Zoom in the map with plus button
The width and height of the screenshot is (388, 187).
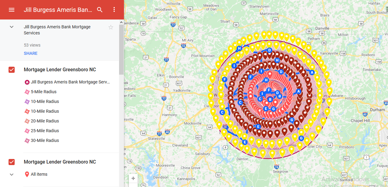pos(133,178)
